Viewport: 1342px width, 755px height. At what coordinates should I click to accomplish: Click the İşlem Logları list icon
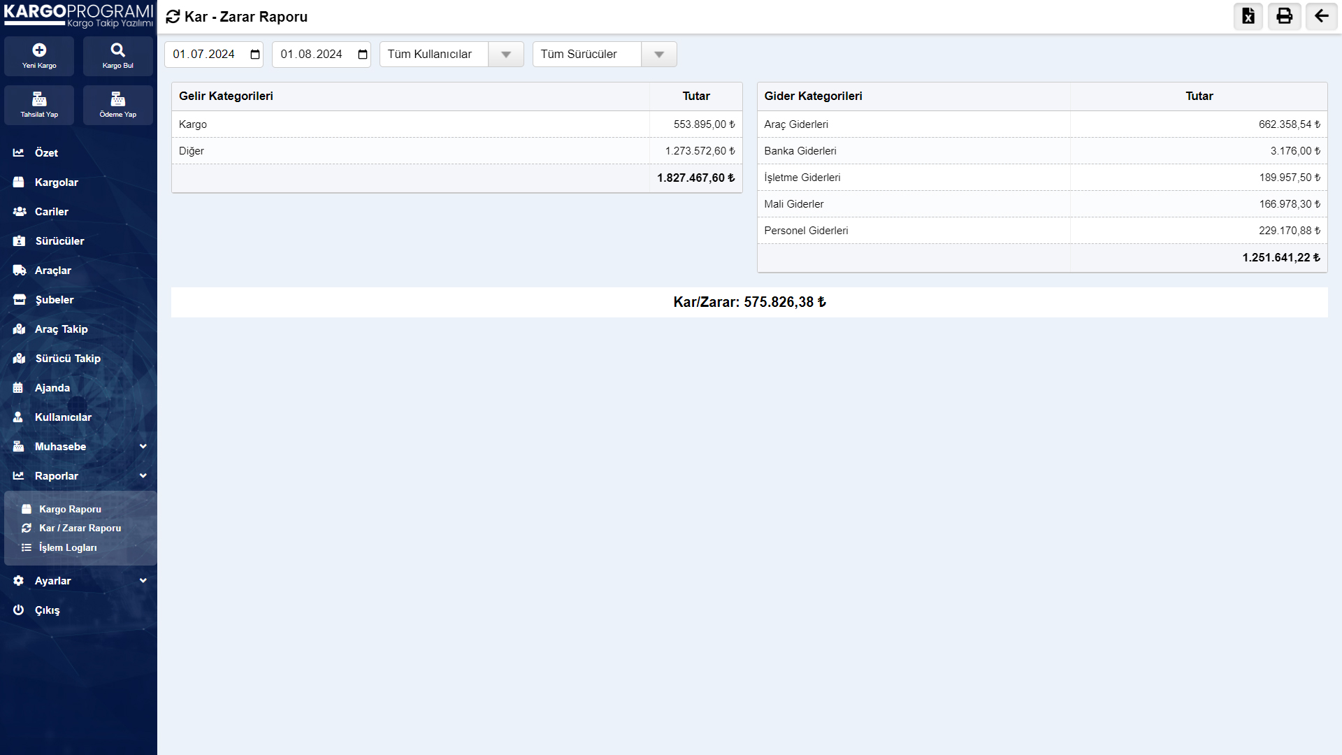[27, 547]
